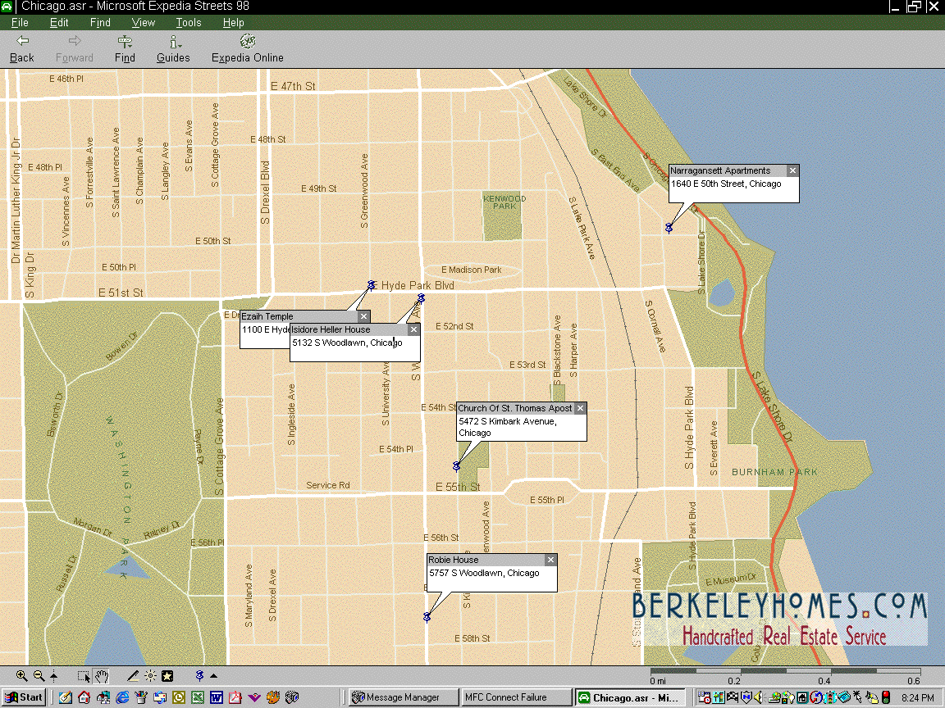
Task: Go Back using the left arrow button
Action: click(x=22, y=48)
